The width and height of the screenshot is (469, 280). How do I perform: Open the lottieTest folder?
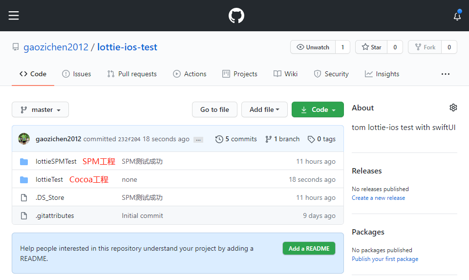(x=49, y=179)
